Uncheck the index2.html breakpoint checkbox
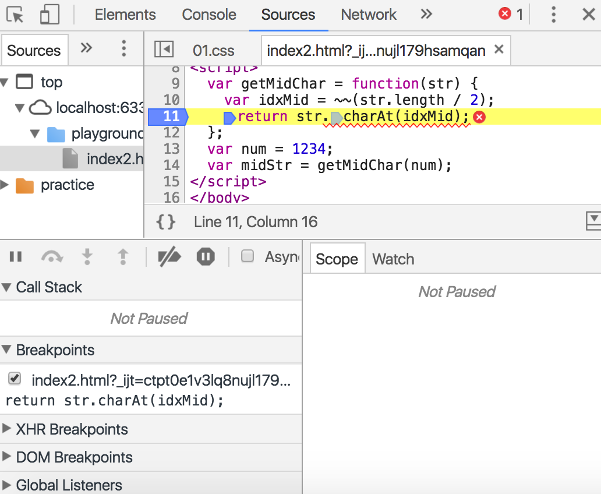The height and width of the screenshot is (494, 601). (x=15, y=379)
